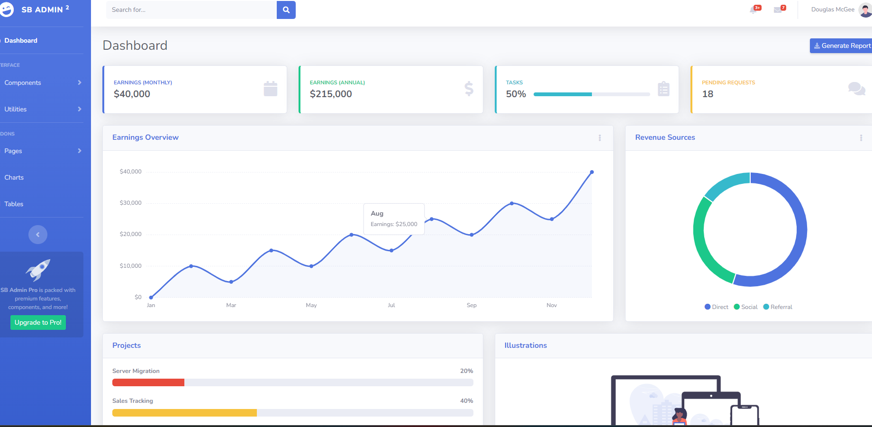Expand the Components sidebar menu
Screen dimensions: 872x427
point(42,82)
